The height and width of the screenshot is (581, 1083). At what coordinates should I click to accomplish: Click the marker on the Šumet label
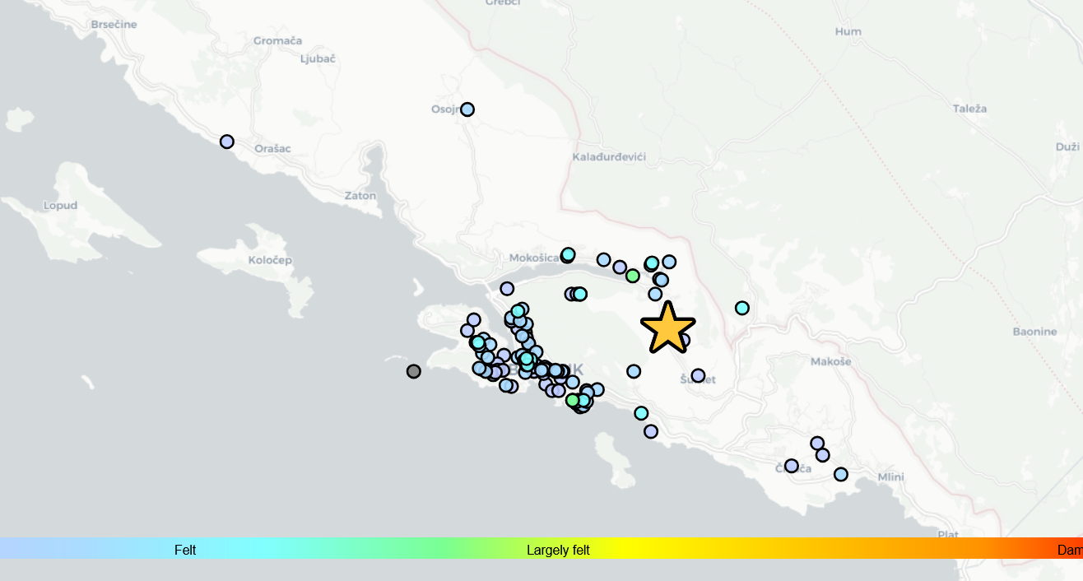tap(698, 375)
